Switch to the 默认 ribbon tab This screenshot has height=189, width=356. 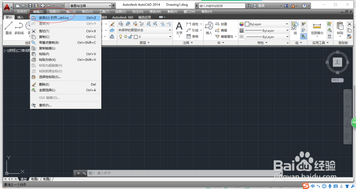9,17
